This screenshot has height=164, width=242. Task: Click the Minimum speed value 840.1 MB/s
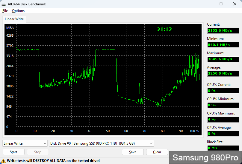click(223, 45)
